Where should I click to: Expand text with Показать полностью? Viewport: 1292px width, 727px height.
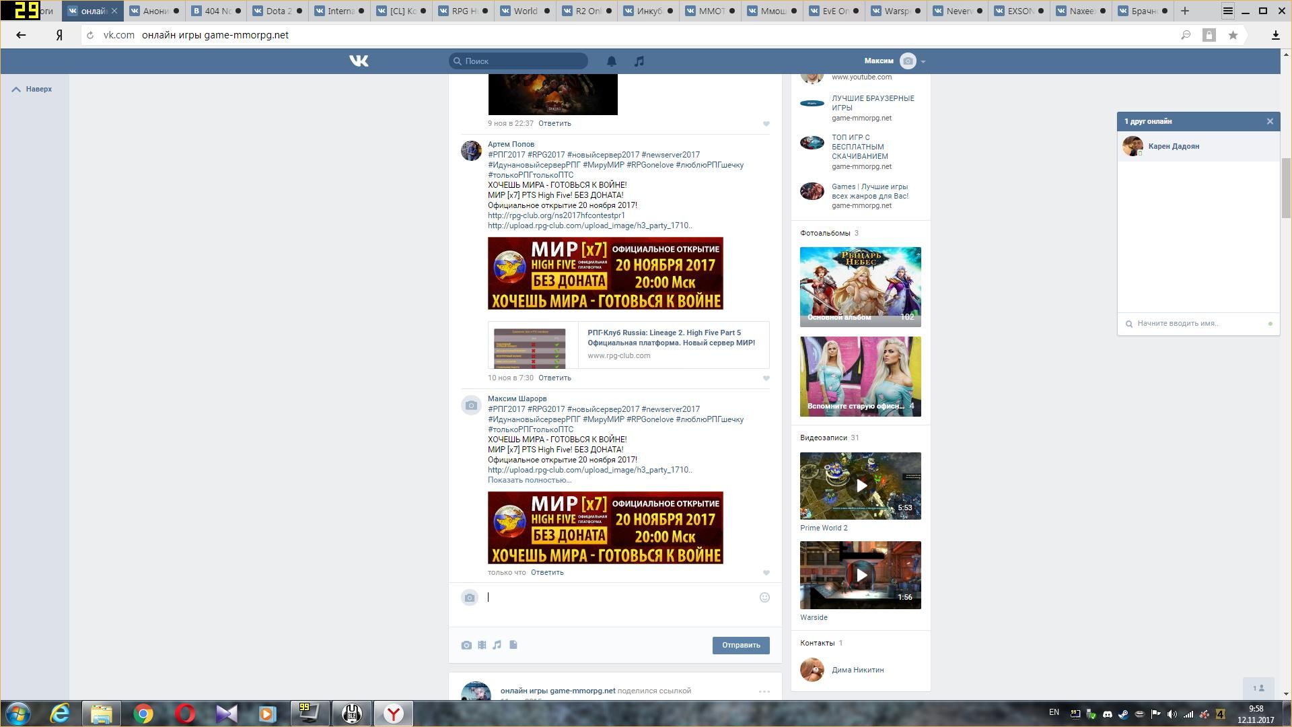pyautogui.click(x=529, y=480)
